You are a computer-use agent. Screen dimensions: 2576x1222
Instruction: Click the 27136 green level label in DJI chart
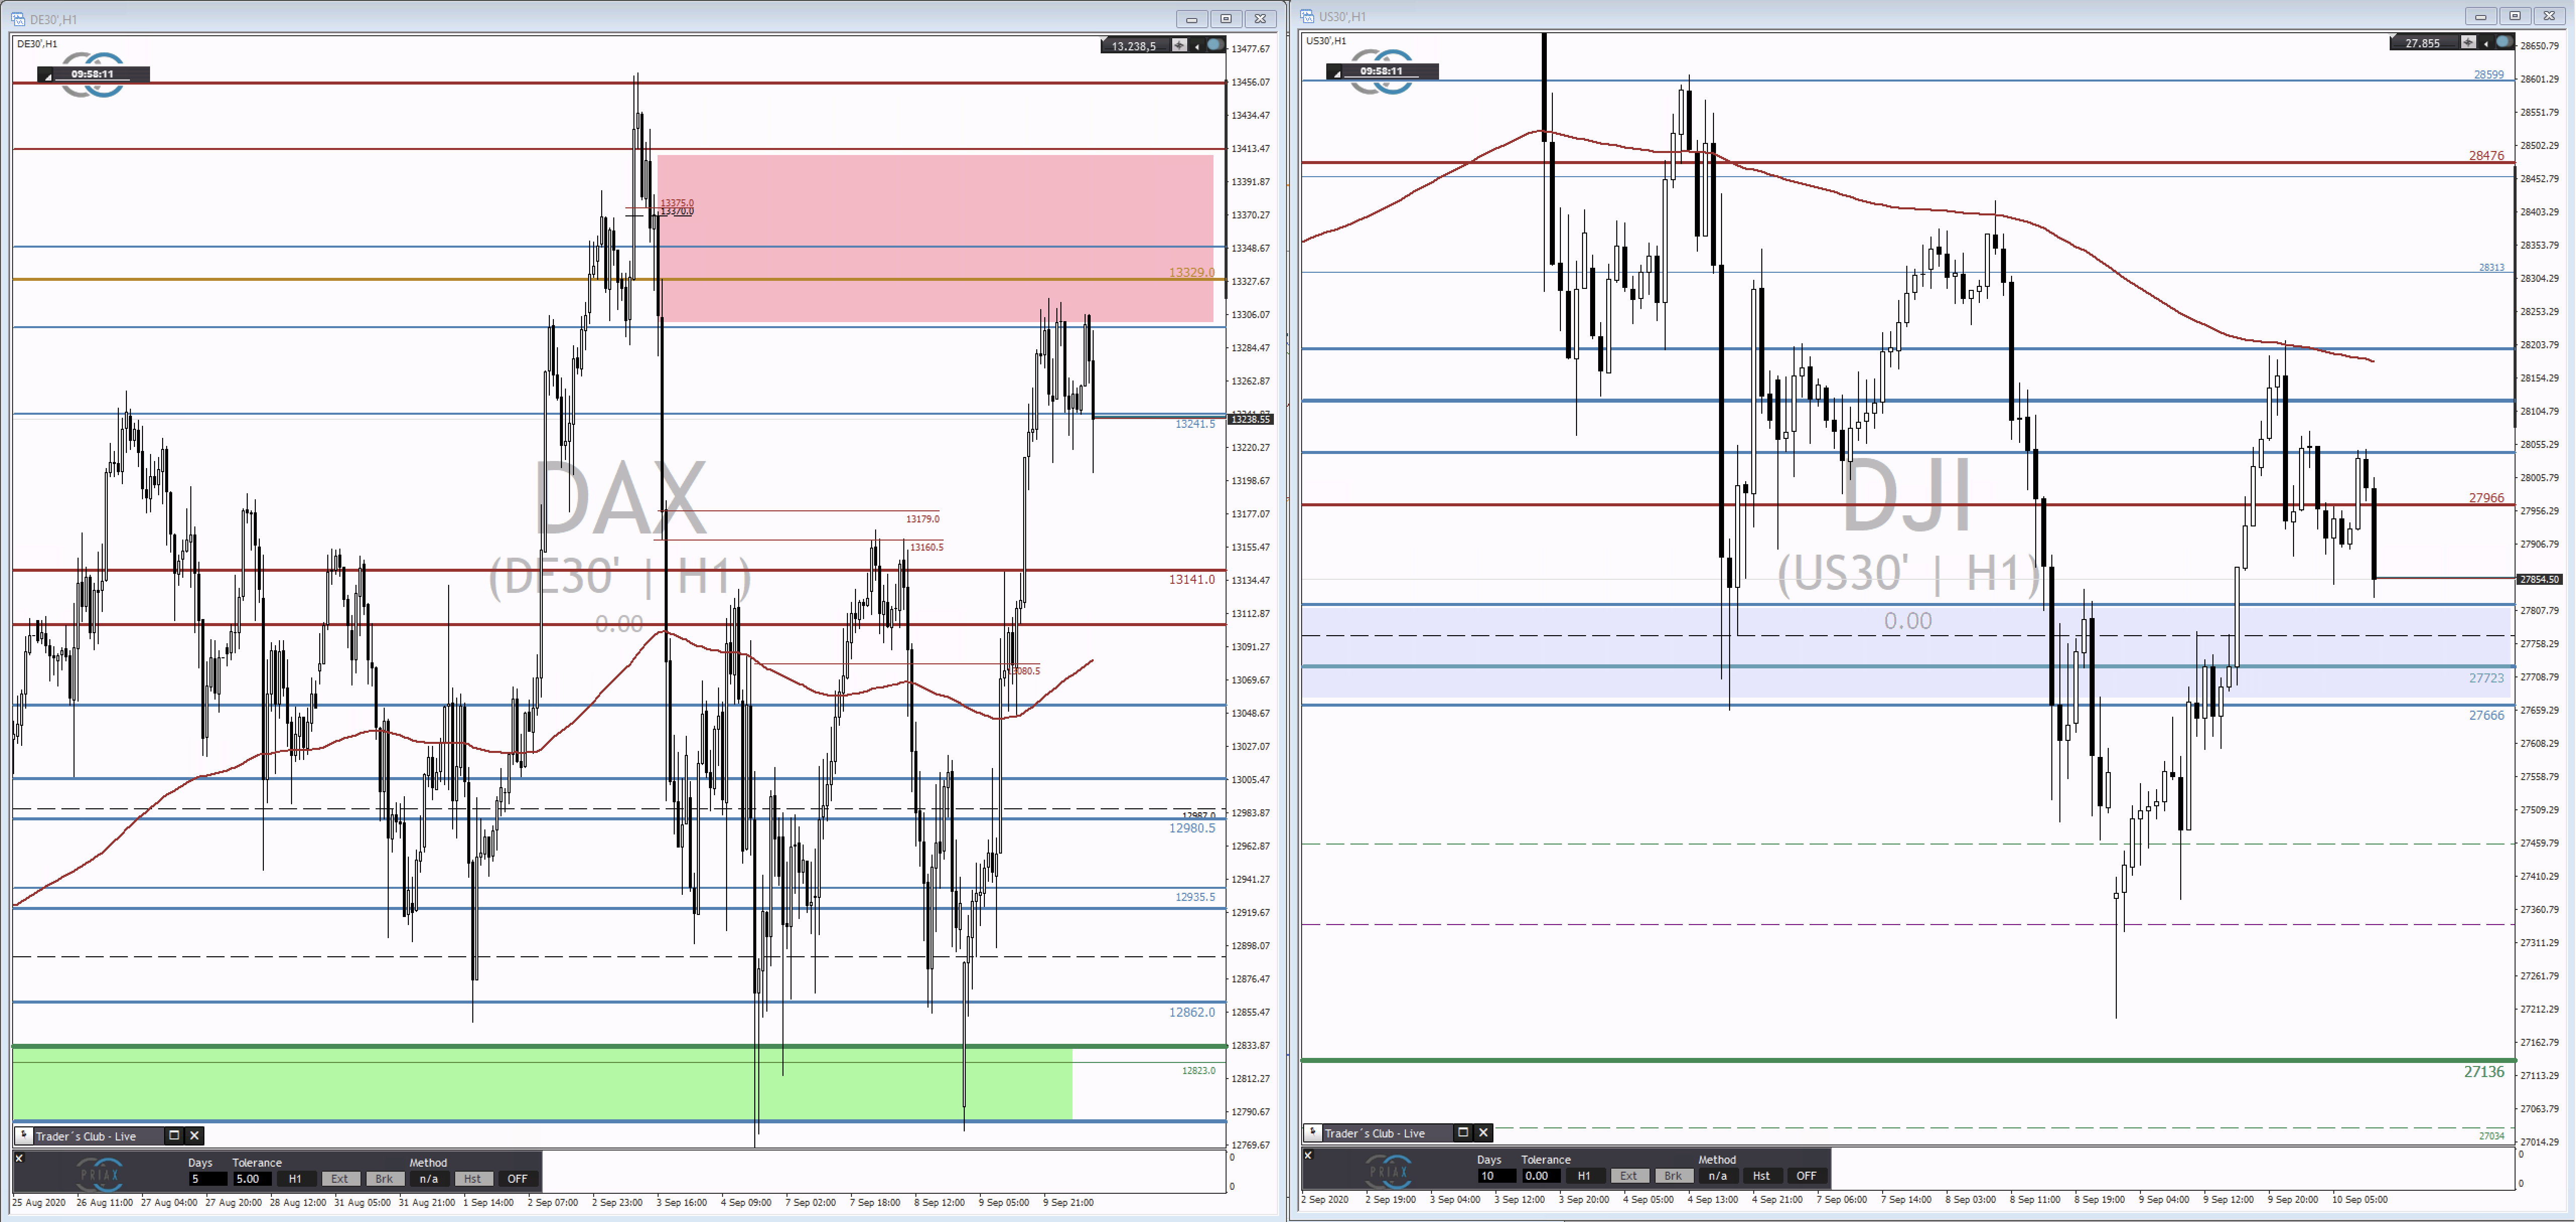click(x=2484, y=1071)
